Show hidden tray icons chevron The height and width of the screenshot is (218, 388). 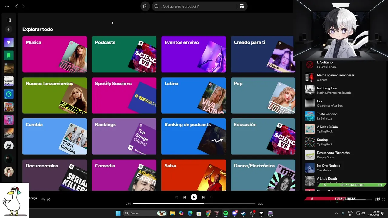point(336,213)
